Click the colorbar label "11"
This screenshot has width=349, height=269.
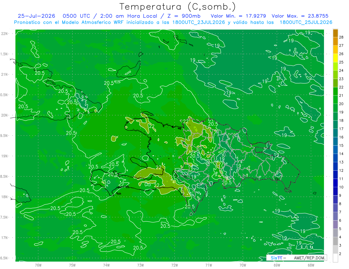(341, 179)
